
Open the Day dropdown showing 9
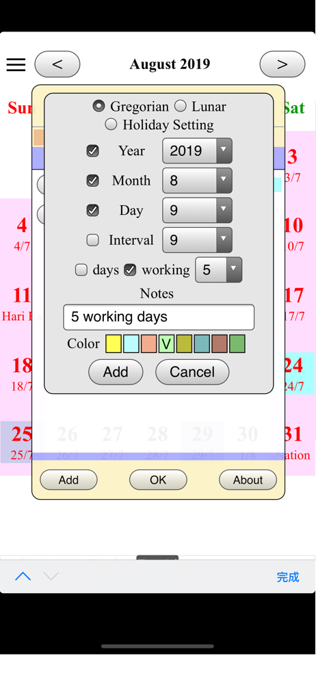[197, 210]
